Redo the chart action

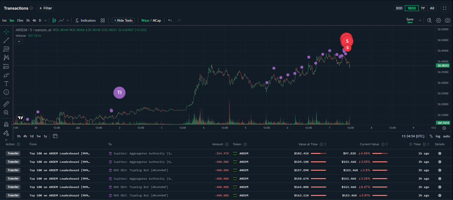point(179,20)
